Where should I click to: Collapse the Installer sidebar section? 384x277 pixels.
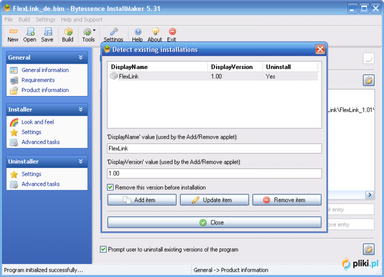click(81, 109)
